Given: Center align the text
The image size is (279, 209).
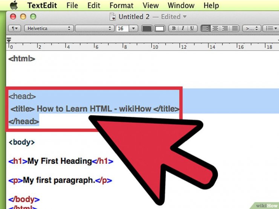Looking at the screenshot, I should point(215,29).
